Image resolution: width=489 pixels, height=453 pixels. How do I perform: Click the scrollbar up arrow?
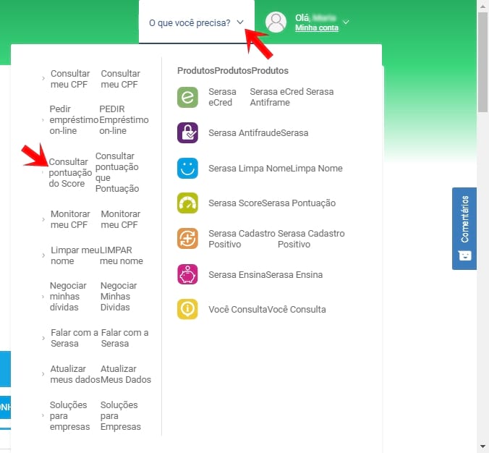[x=482, y=7]
